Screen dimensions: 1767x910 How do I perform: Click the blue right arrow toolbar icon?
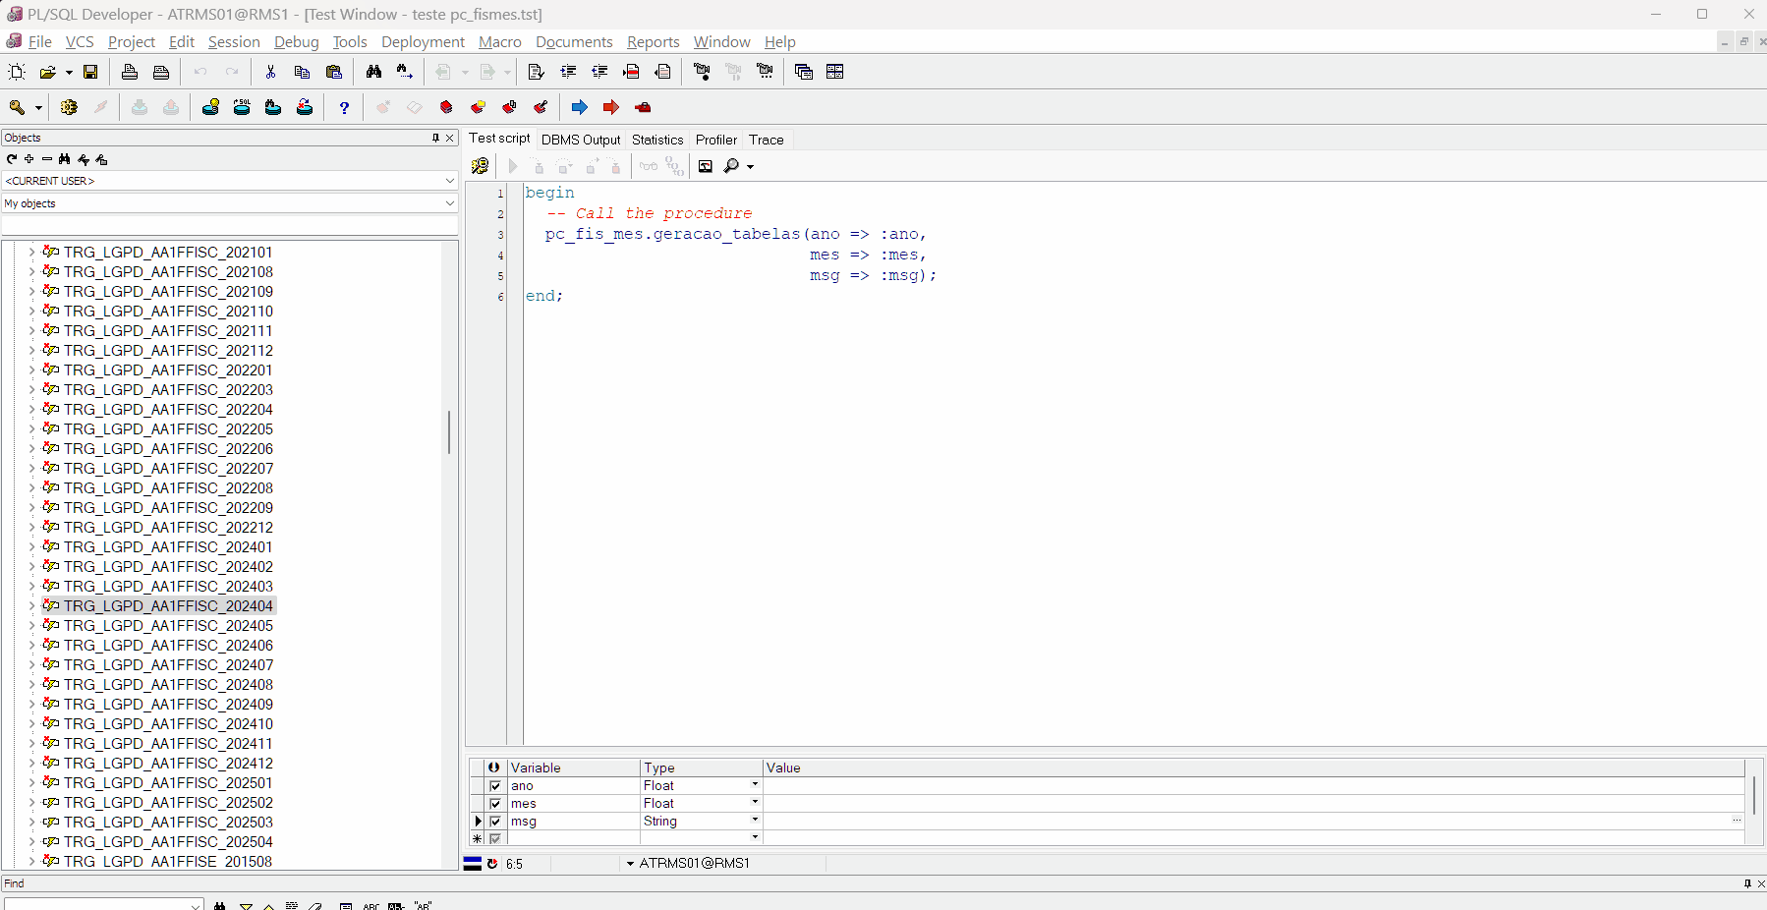[580, 107]
